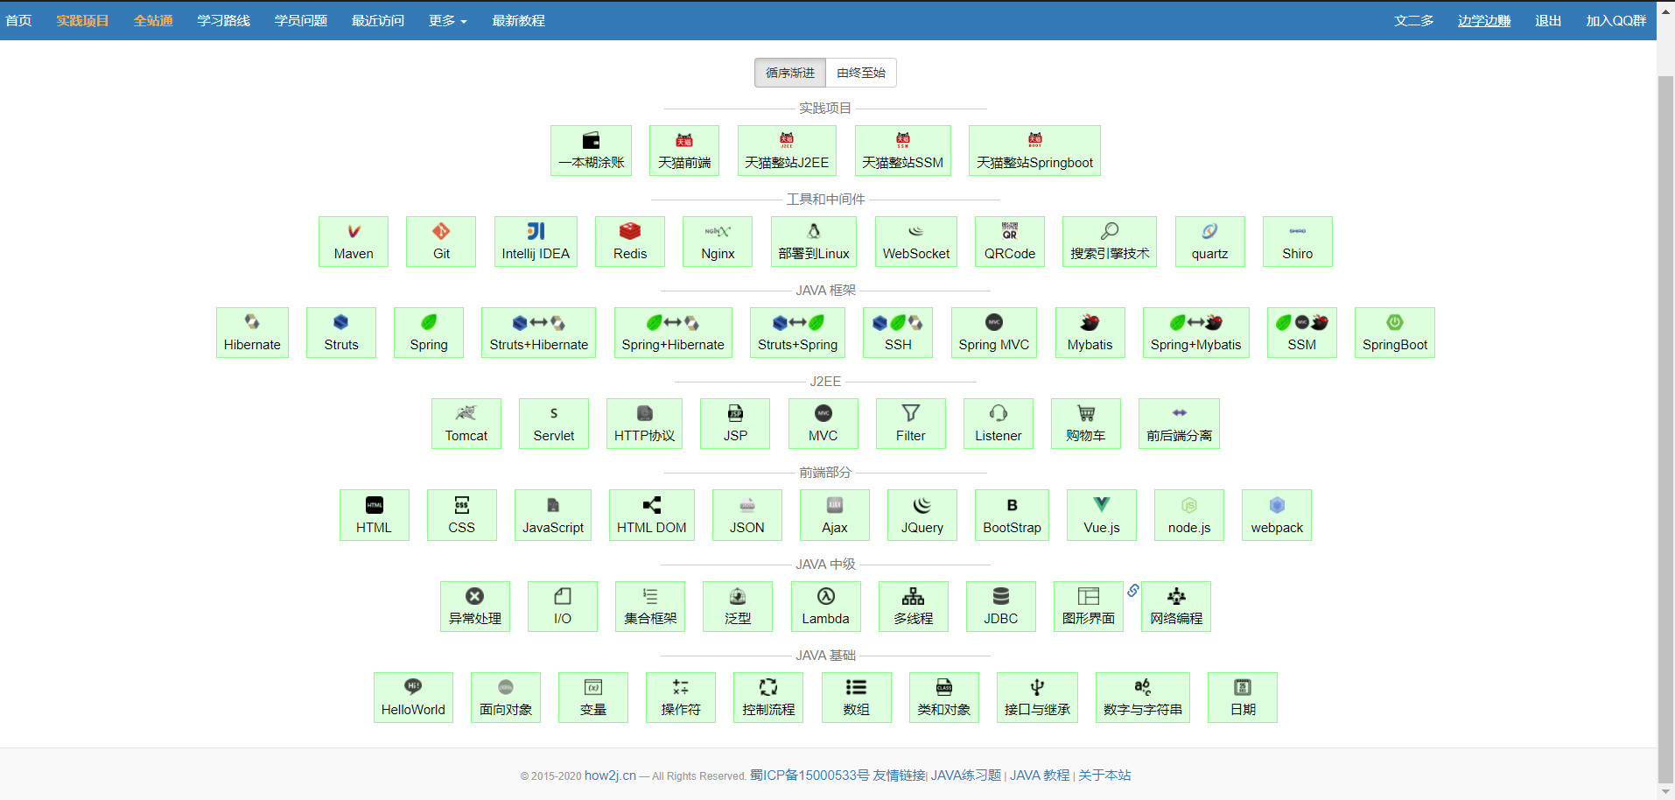
Task: Open the JDBC tile
Action: [1001, 607]
